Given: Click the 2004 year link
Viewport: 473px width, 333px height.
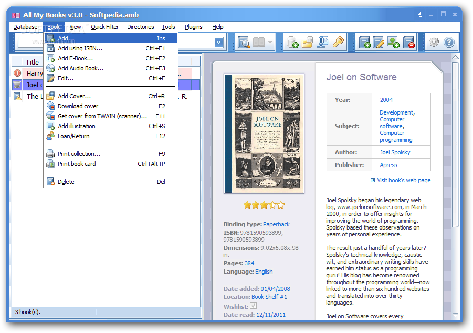Looking at the screenshot, I should [386, 100].
